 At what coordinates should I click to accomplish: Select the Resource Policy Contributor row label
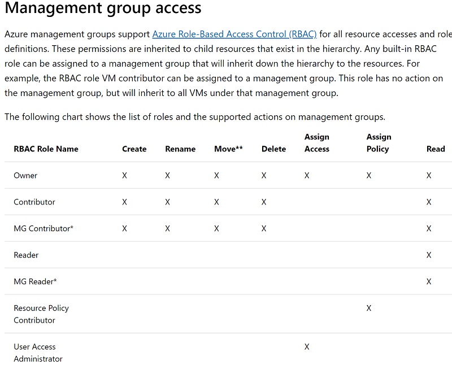pos(41,314)
